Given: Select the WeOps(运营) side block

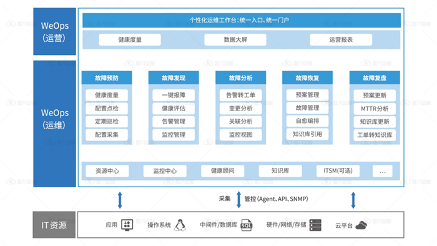Looking at the screenshot, I should [55, 31].
